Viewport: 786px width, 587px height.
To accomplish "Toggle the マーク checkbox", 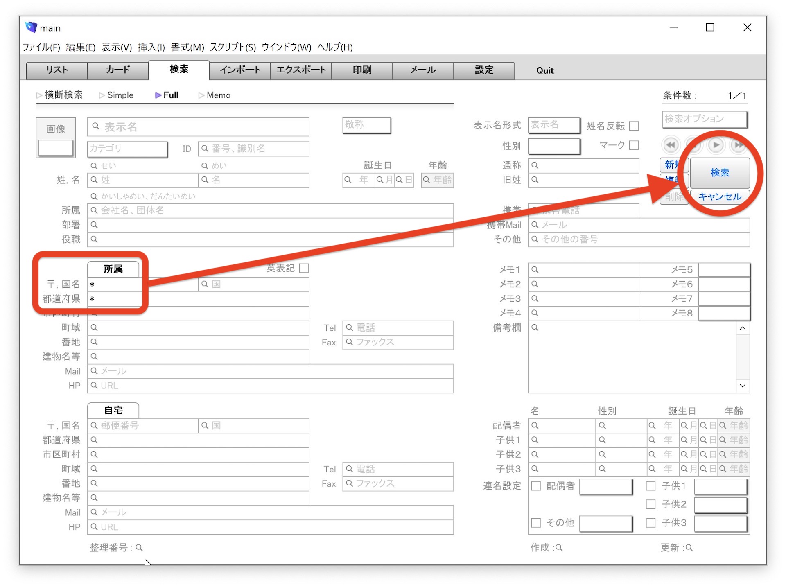I will [634, 145].
